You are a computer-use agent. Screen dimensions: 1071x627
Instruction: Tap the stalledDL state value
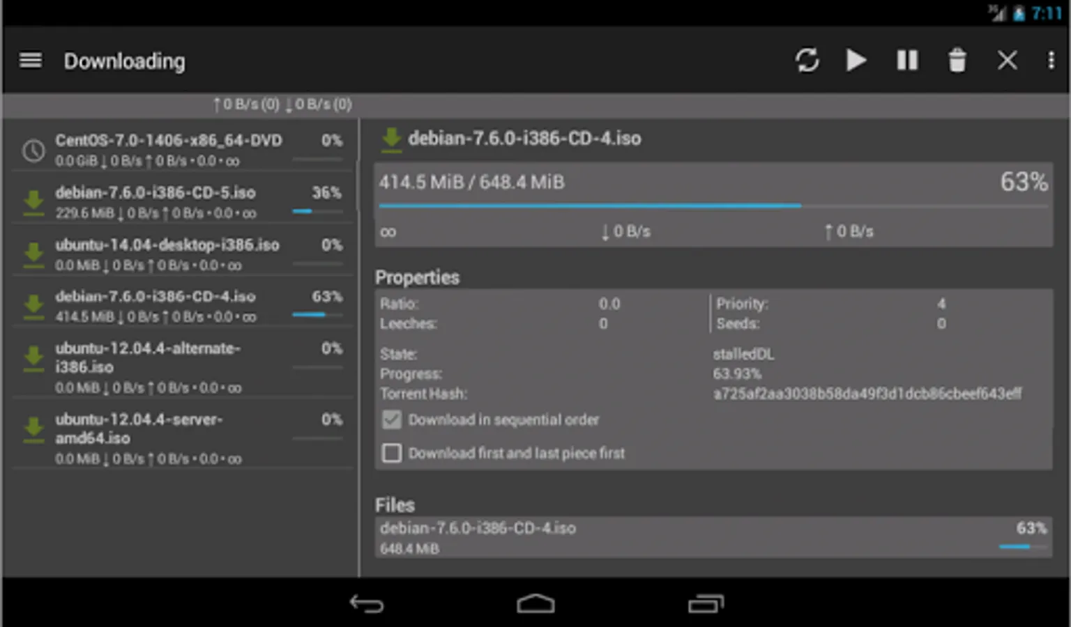(x=743, y=355)
